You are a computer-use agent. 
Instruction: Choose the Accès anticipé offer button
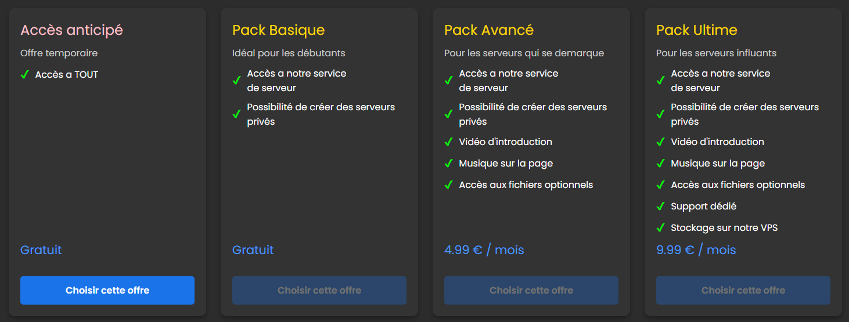point(107,290)
